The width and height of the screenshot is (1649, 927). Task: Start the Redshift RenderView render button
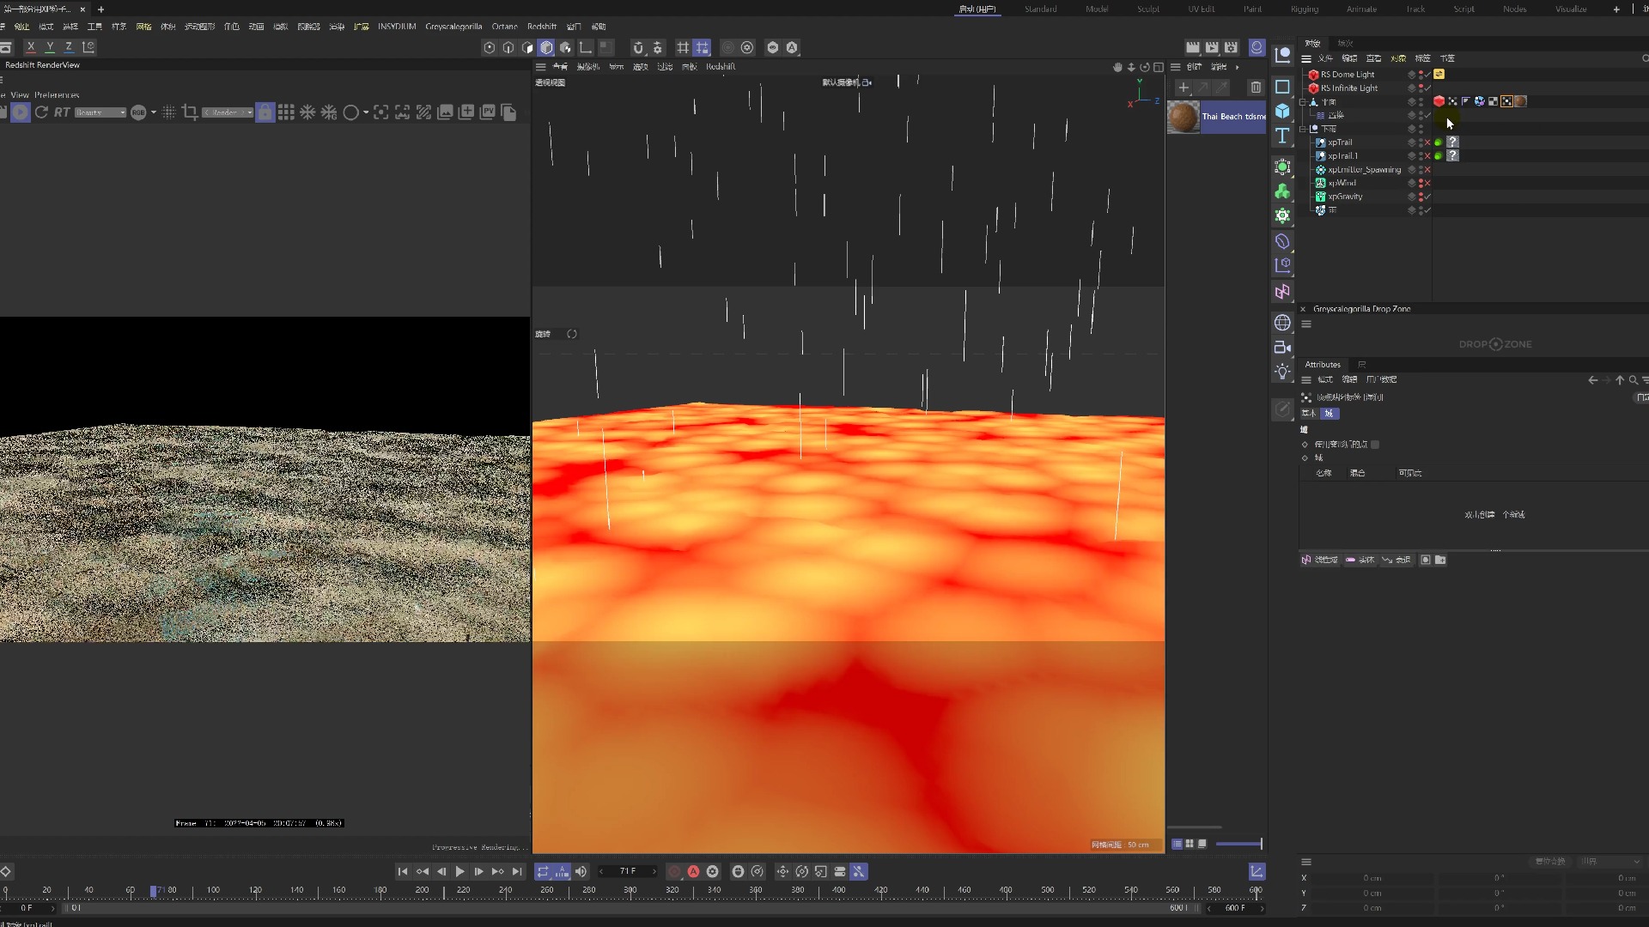(x=21, y=112)
